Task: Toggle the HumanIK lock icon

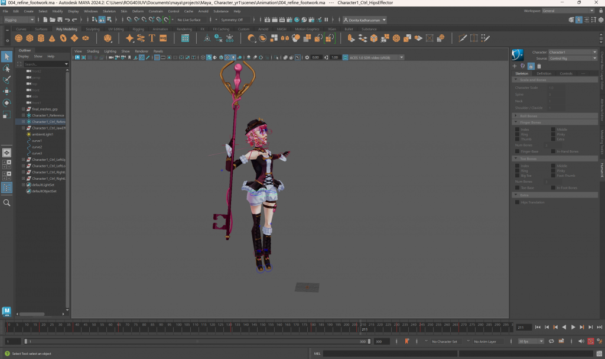Action: 531,66
